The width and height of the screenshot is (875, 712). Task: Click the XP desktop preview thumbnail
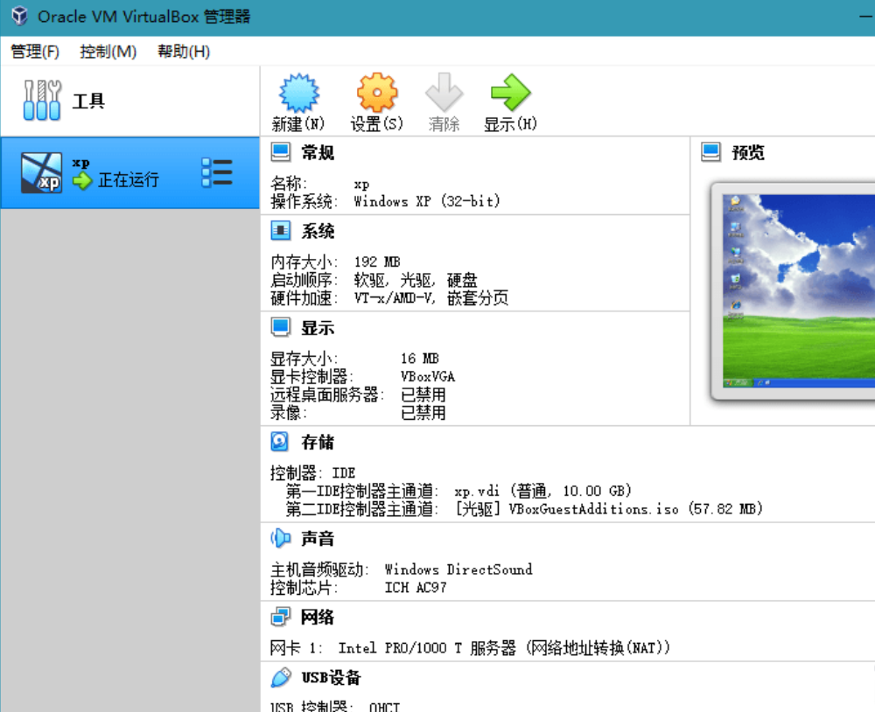799,290
